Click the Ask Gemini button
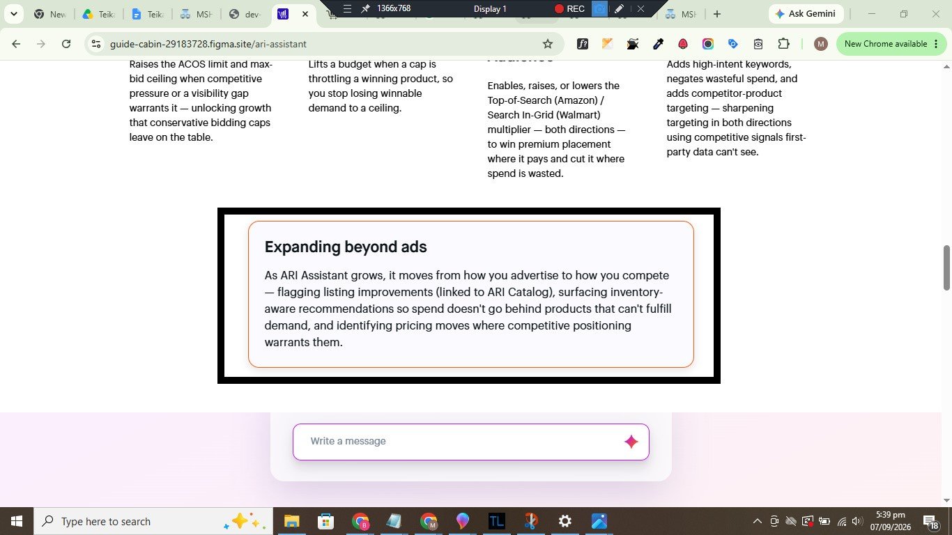Image resolution: width=952 pixels, height=535 pixels. (x=806, y=14)
